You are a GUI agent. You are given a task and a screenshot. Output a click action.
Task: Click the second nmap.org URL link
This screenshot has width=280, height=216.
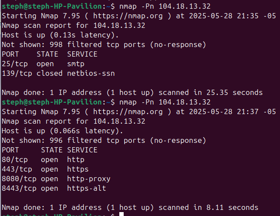point(128,112)
